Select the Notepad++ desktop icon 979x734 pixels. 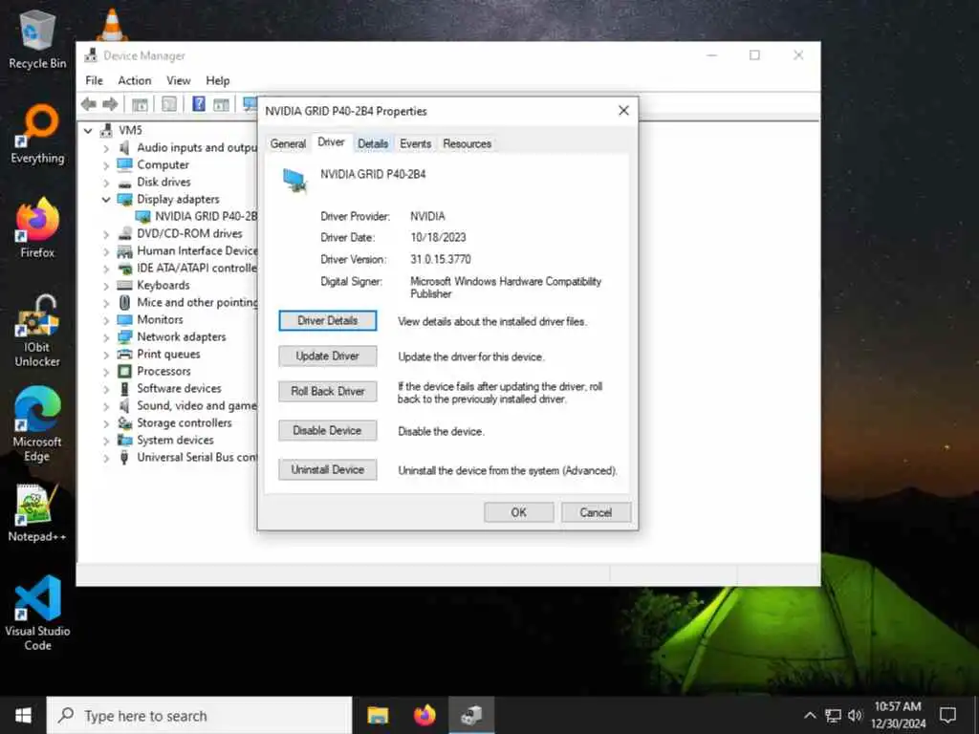point(37,513)
